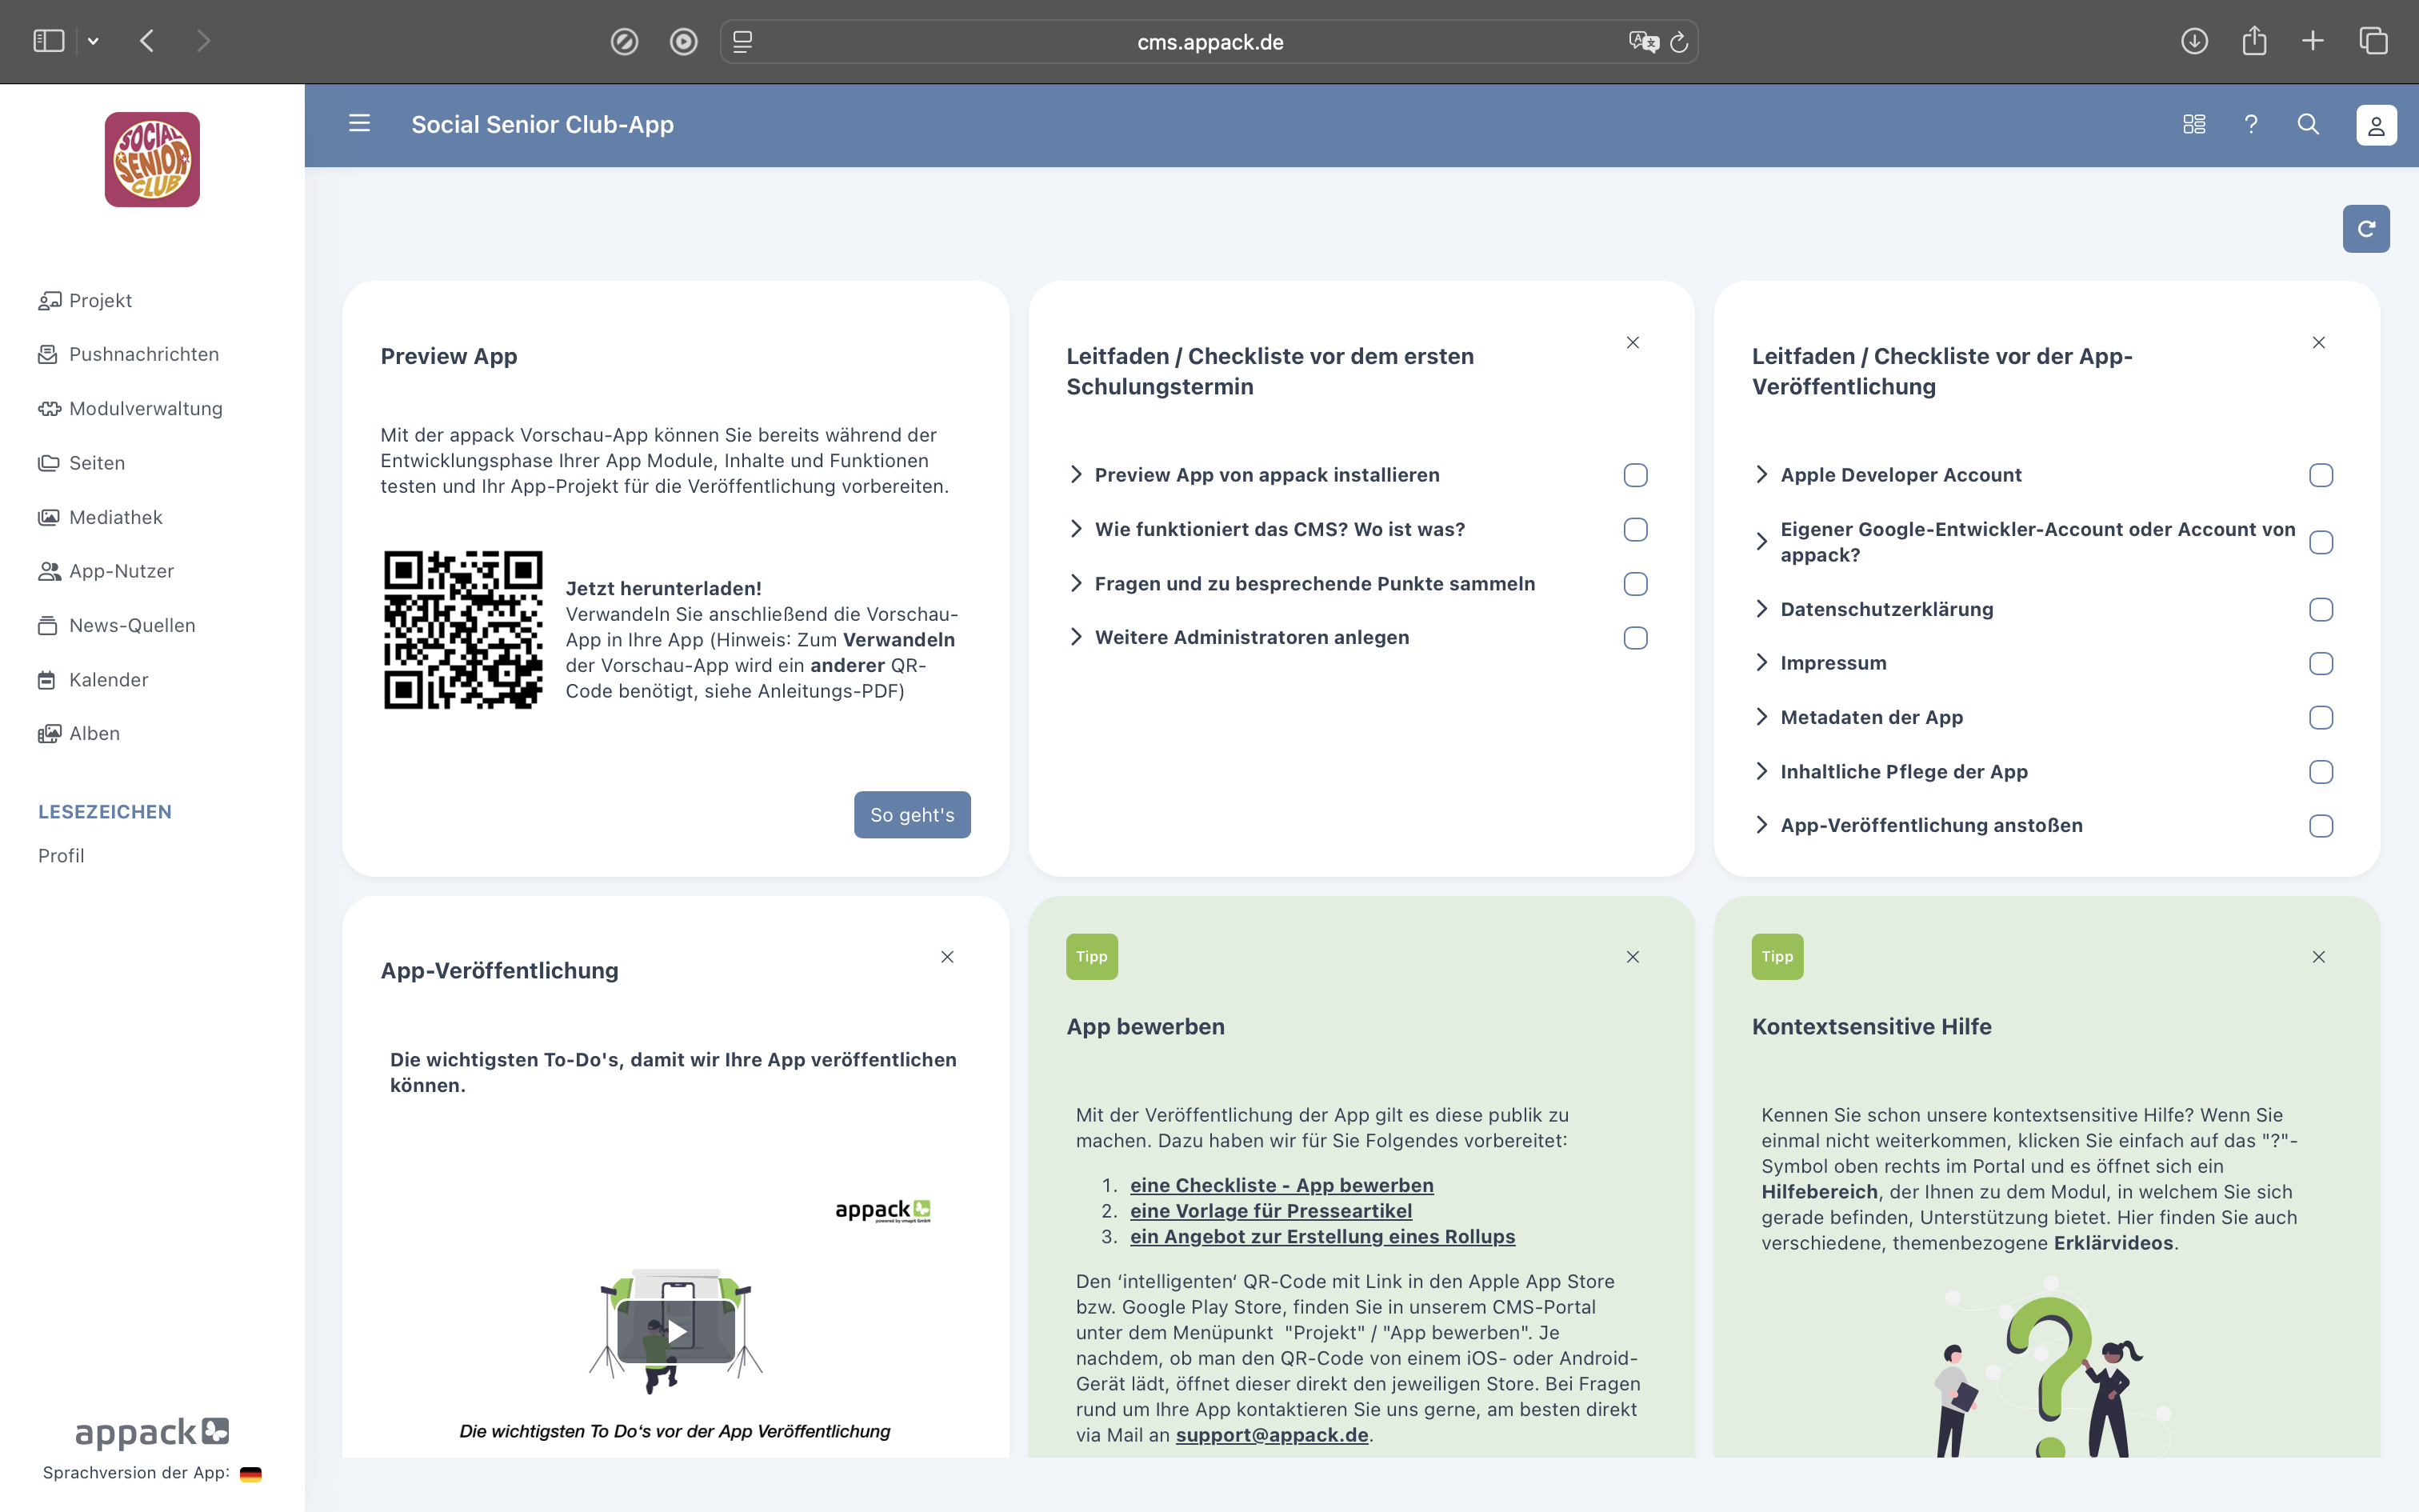Click the German flag language icon
2419x1512 pixels.
click(x=251, y=1473)
